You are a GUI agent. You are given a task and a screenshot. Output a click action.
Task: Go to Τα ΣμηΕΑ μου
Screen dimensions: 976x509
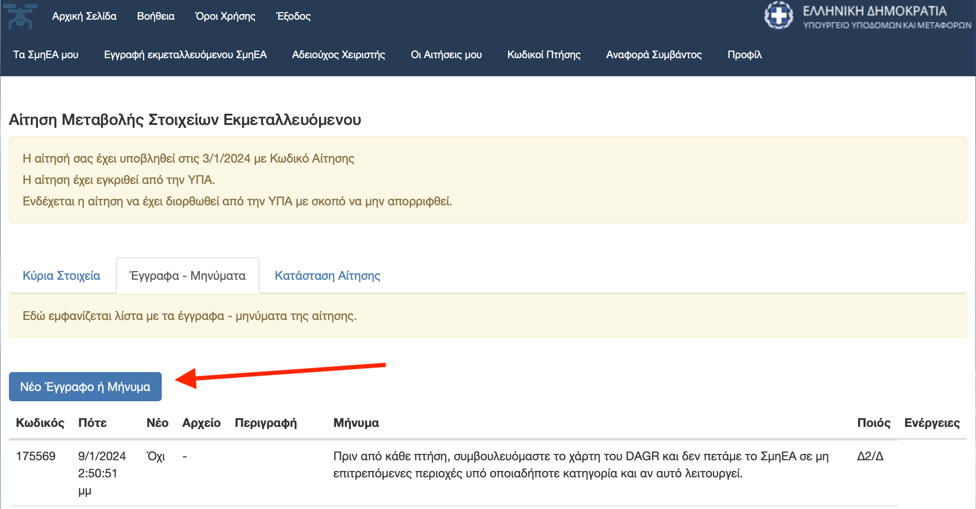tap(46, 55)
